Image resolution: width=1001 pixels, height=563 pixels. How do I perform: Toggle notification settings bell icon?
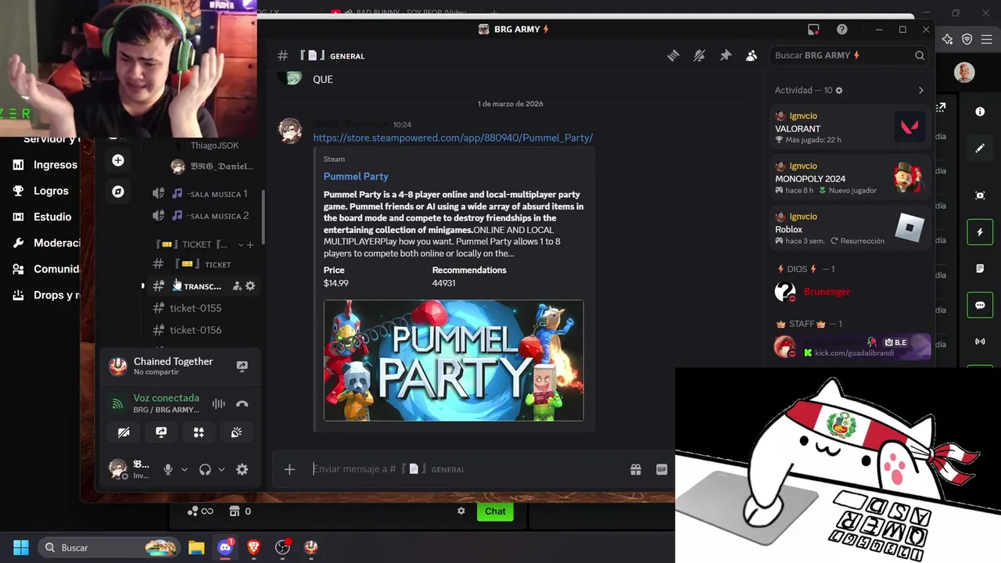click(699, 56)
